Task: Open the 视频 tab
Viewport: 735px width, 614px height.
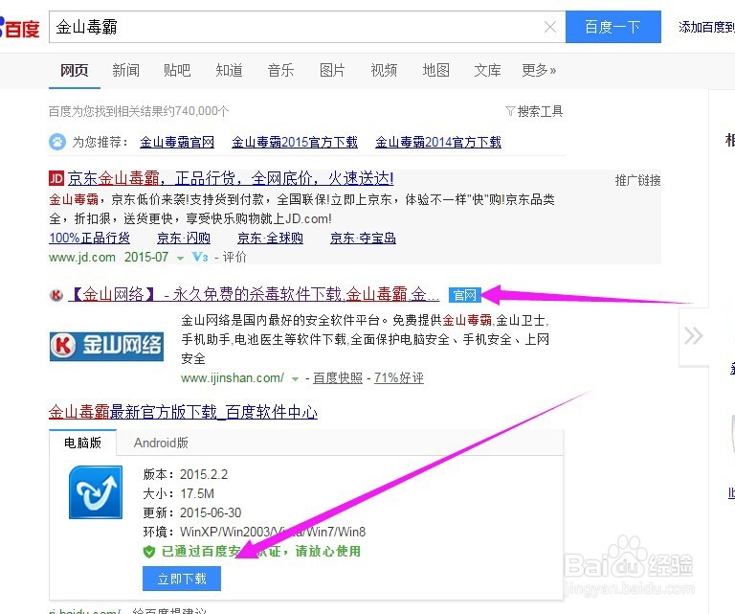Action: tap(384, 70)
